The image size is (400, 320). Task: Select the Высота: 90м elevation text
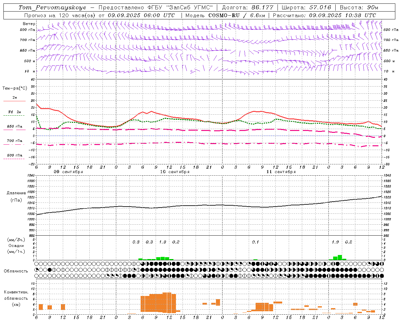tap(359, 7)
